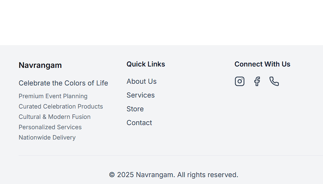Open the About Us link
The width and height of the screenshot is (323, 184).
pos(142,81)
